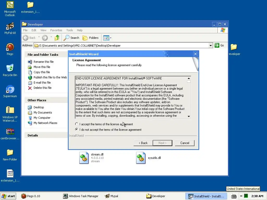
Task: Open Forward button dropdown arrow in toolbar
Action: [51, 37]
